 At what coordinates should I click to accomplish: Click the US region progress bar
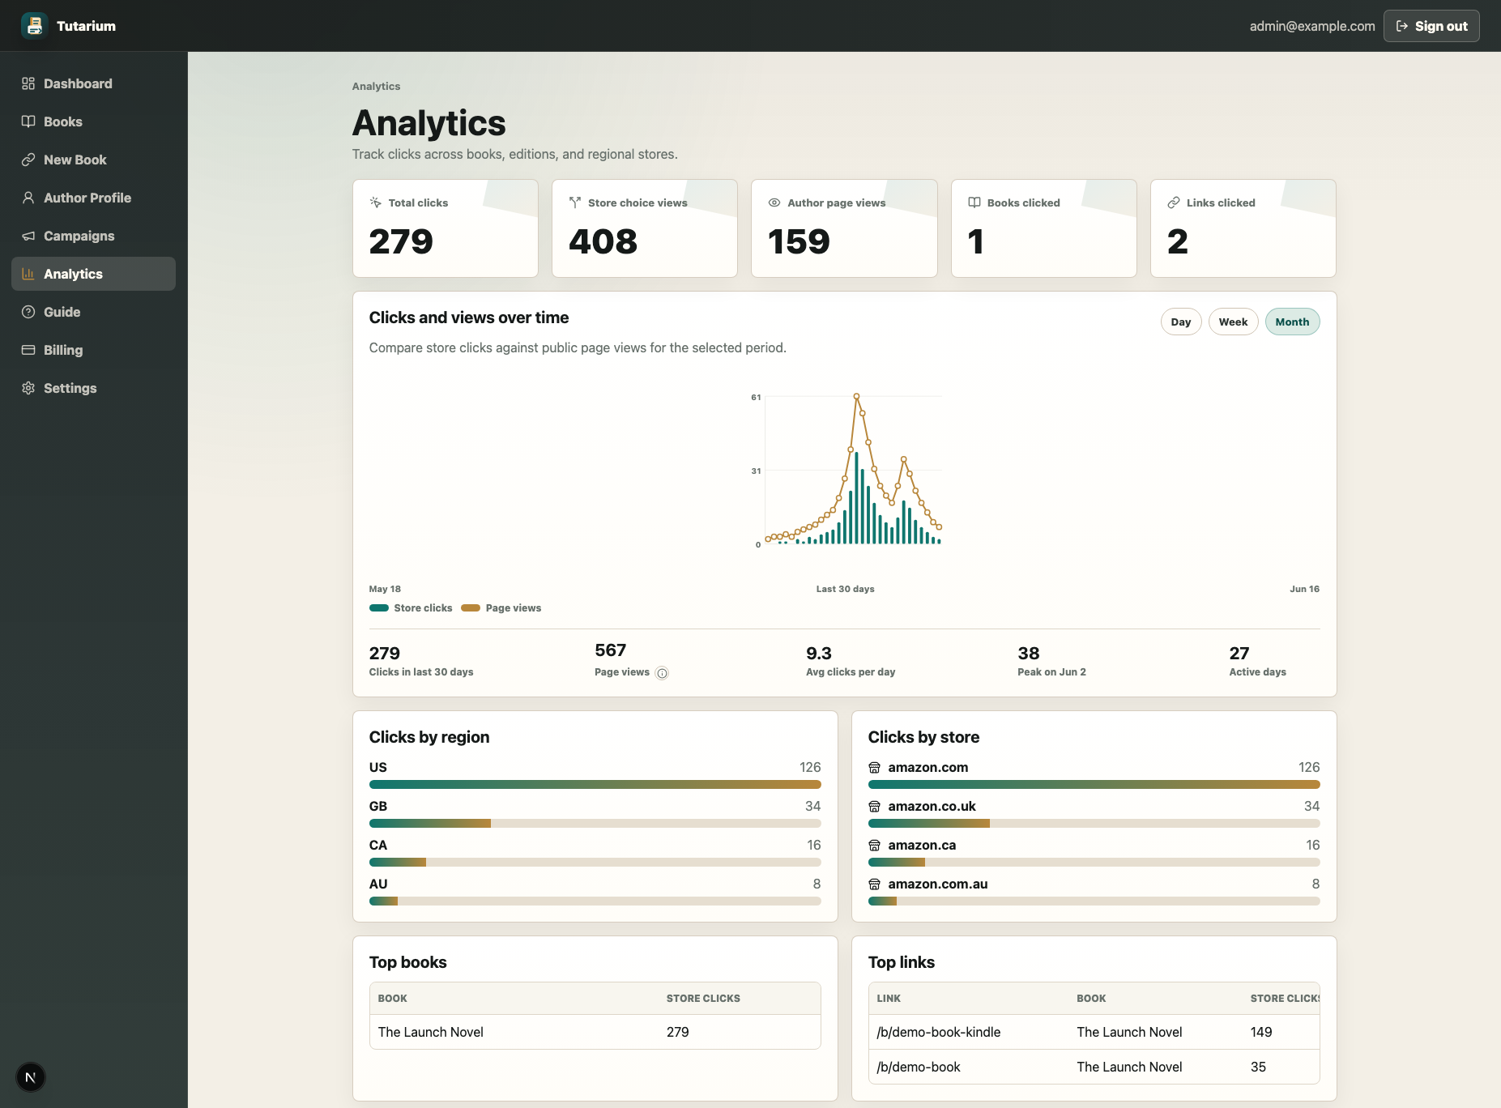595,784
